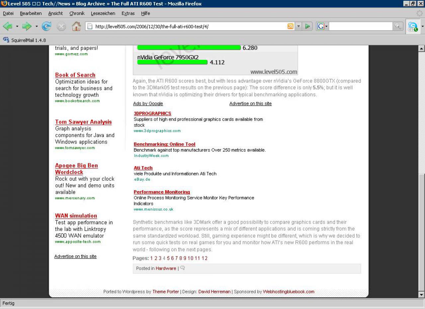Visit the David Herreman footer link

[x=214, y=292]
